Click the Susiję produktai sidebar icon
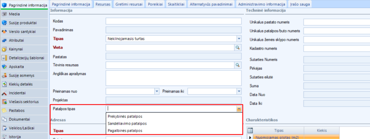This screenshot has height=139, width=370. [x=4, y=23]
